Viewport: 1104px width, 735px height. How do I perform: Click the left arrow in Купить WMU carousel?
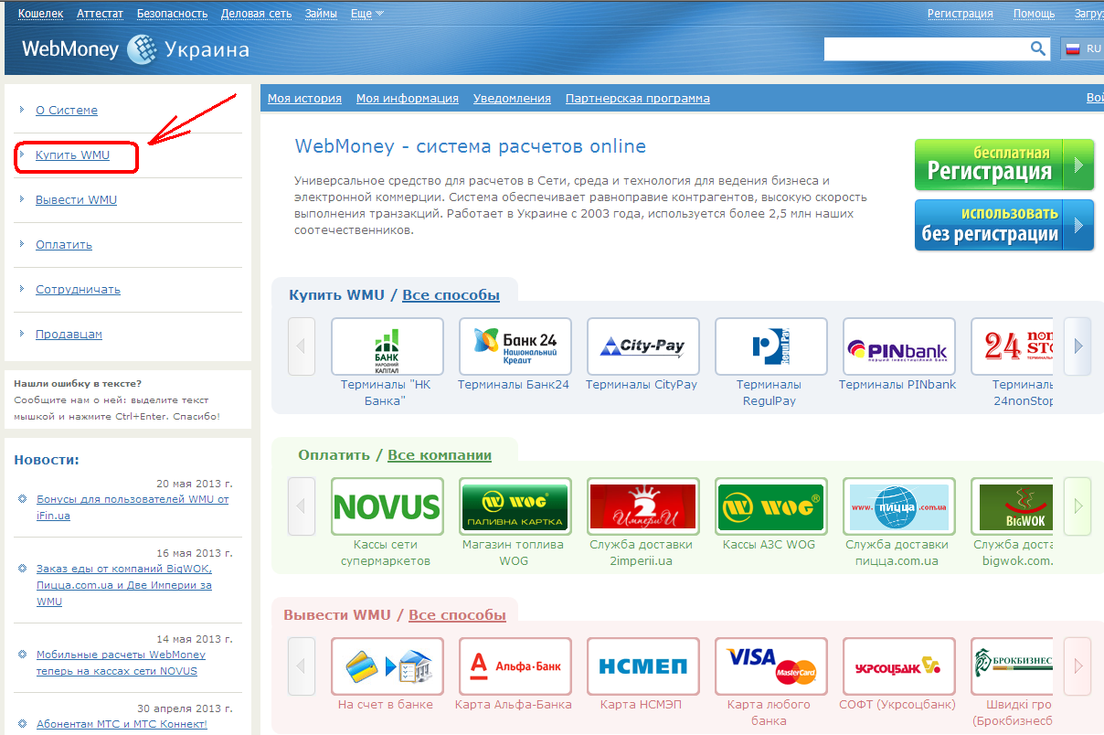click(302, 346)
